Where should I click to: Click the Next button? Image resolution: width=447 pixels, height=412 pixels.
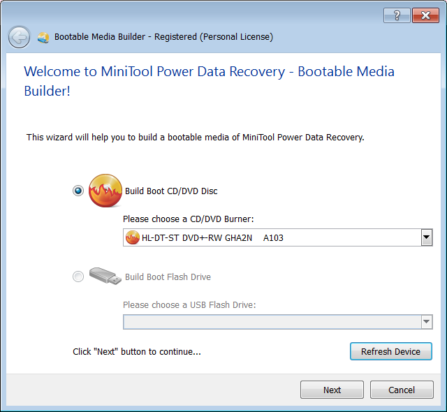pyautogui.click(x=332, y=390)
